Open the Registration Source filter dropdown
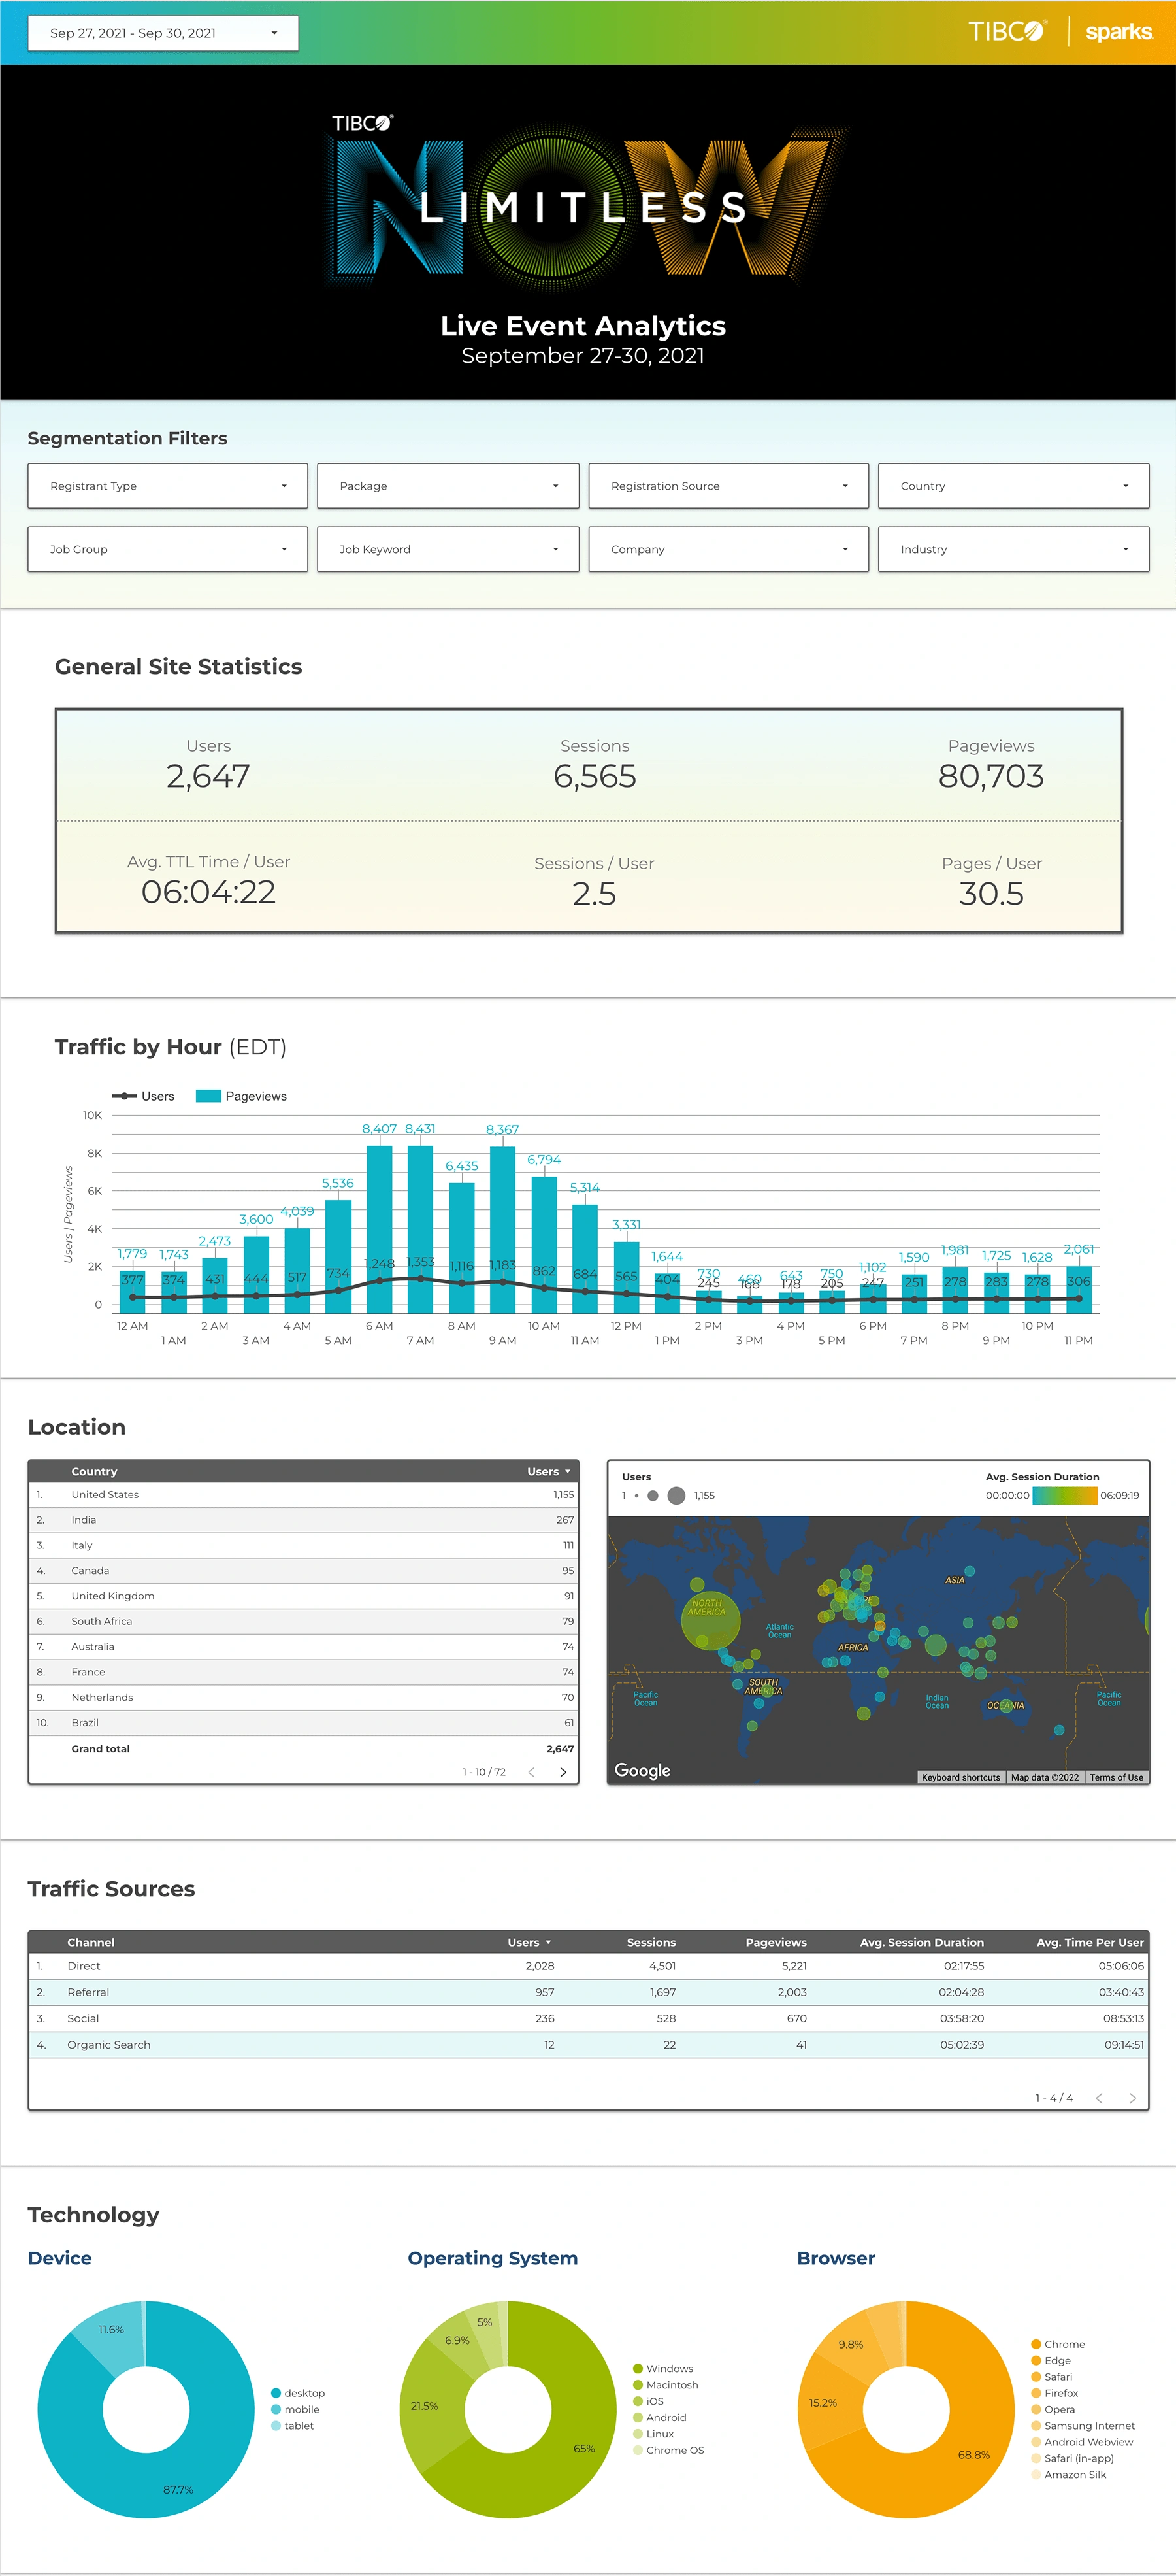 [728, 486]
